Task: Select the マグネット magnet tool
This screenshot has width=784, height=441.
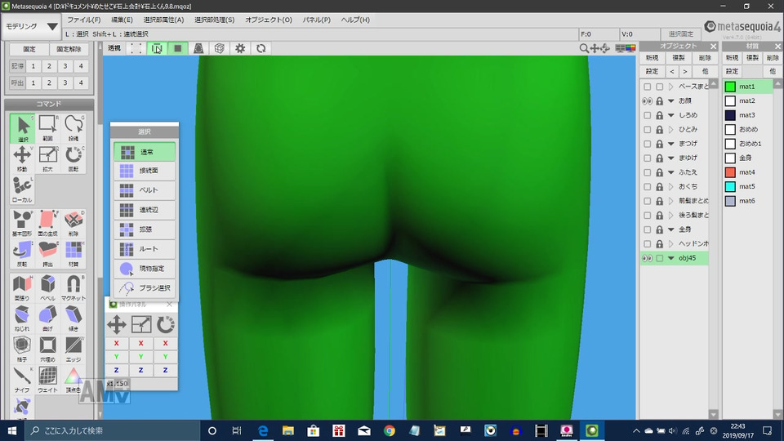Action: [x=73, y=287]
